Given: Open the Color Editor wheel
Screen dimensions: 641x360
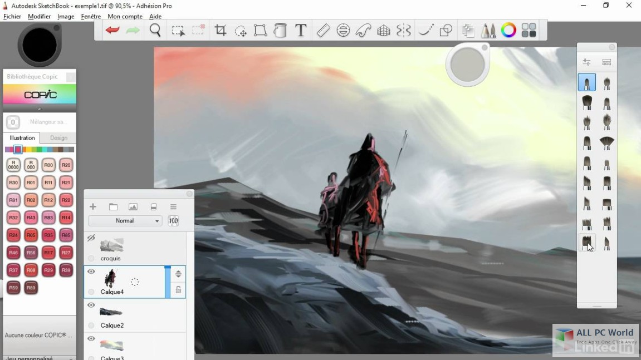Looking at the screenshot, I should (x=508, y=30).
